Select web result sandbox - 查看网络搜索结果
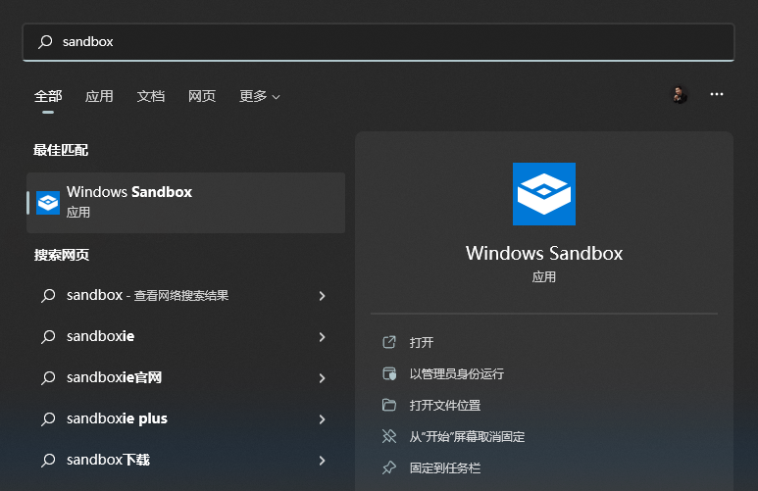 pyautogui.click(x=183, y=295)
